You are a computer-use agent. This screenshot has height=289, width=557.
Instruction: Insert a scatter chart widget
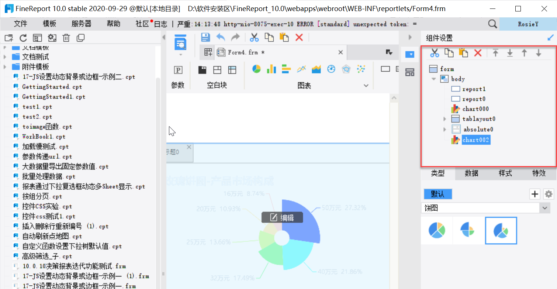[361, 69]
